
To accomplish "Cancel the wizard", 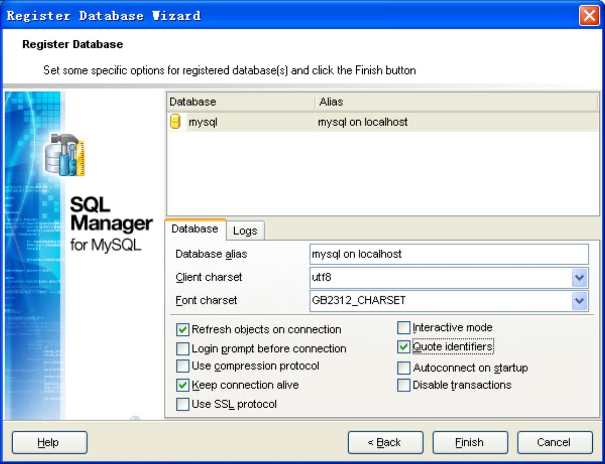I will click(x=555, y=442).
